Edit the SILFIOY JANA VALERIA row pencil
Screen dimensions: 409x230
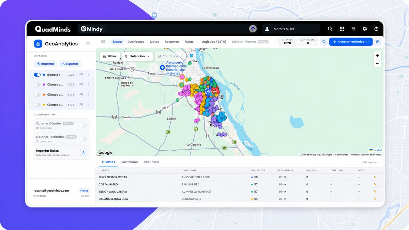pos(375,191)
